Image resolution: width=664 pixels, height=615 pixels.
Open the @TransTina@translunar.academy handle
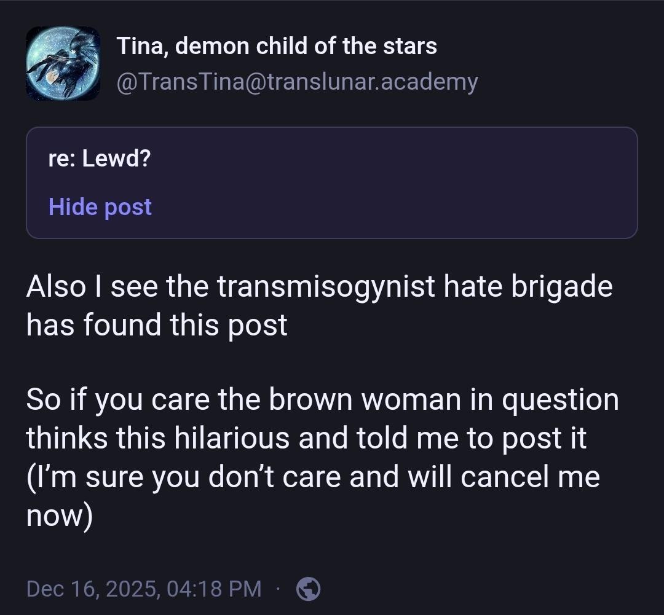tap(297, 81)
